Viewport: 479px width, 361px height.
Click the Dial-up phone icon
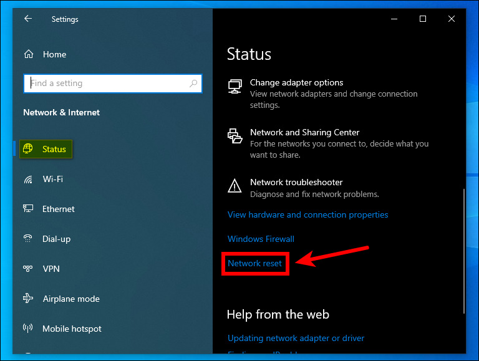click(28, 238)
